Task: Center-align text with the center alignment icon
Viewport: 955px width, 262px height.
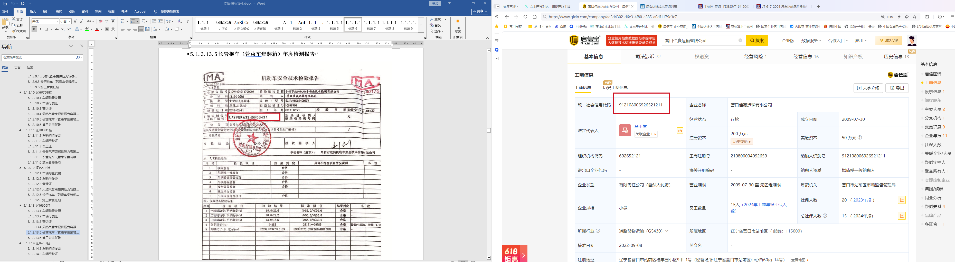Action: [129, 29]
